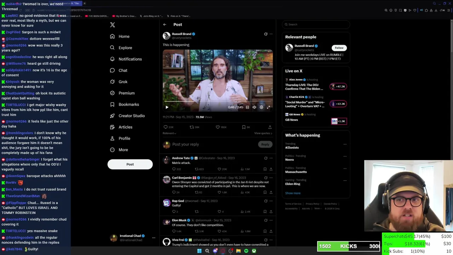Toggle captions on the video

[x=247, y=107]
